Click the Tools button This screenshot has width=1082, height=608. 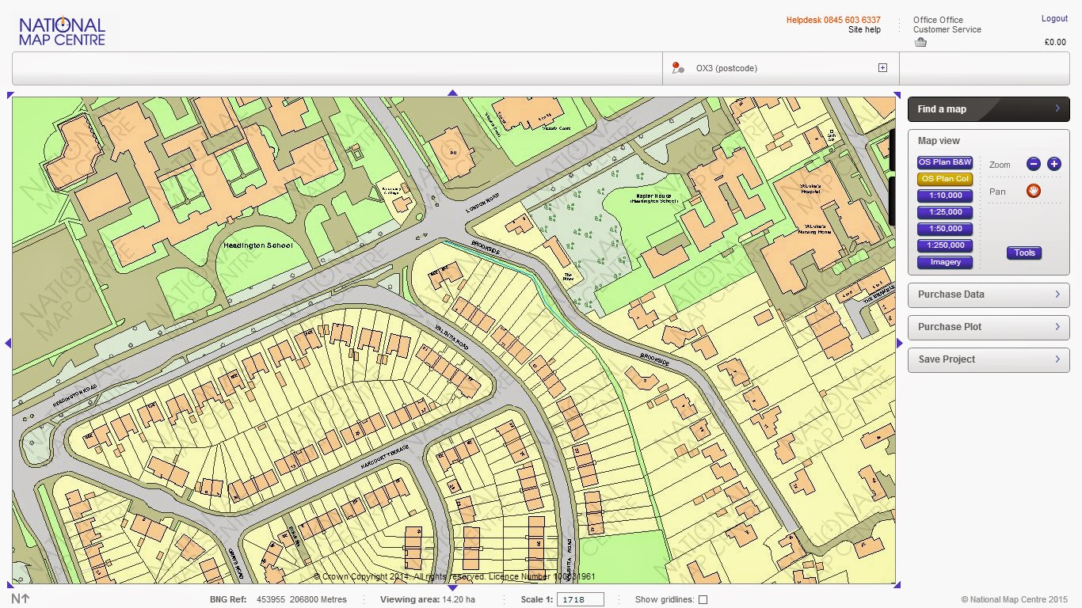(1024, 253)
